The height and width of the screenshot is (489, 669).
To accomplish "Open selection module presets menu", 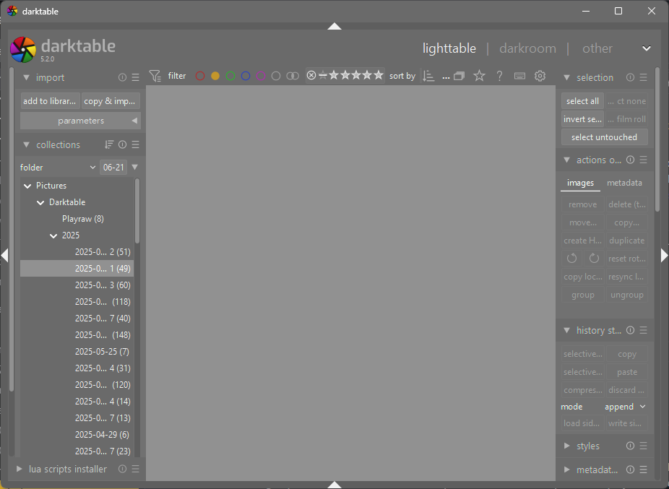I will click(644, 77).
